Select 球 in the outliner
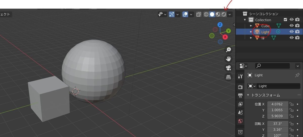303x137 pixels. coord(263,38)
